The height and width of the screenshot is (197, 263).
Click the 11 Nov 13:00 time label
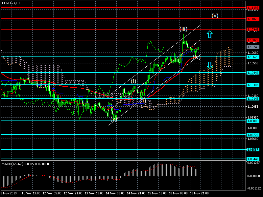[31, 193]
